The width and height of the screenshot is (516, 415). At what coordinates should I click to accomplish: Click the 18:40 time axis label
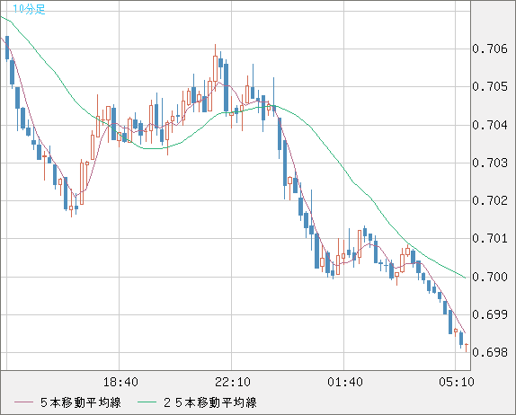tap(120, 382)
